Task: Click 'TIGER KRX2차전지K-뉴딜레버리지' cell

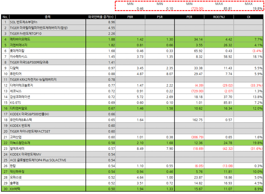Action: point(48,80)
